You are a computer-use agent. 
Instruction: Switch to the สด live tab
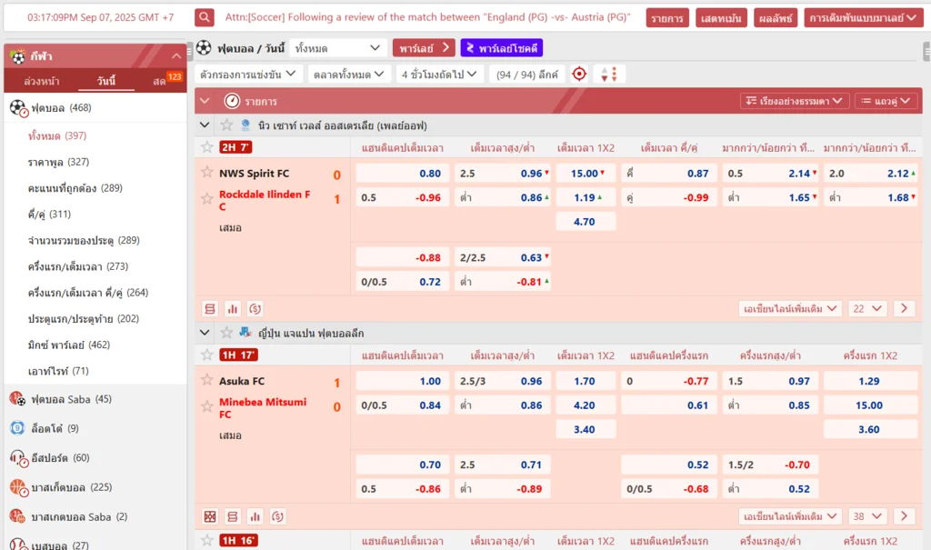tap(160, 81)
